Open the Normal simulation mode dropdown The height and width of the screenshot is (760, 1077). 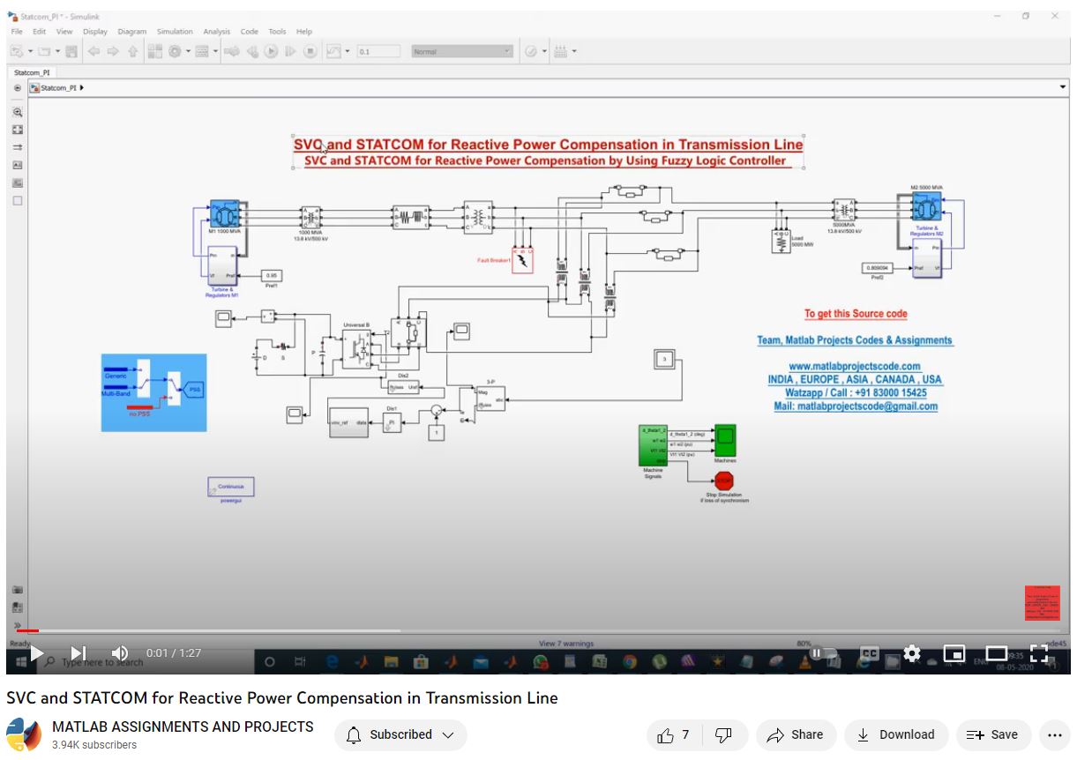(x=462, y=52)
